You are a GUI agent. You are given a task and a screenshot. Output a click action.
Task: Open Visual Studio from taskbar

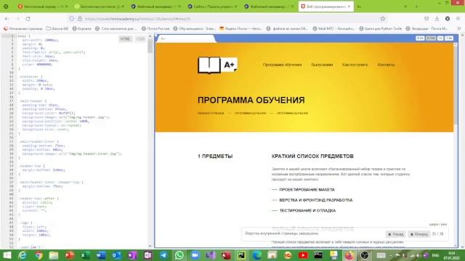pyautogui.click(x=210, y=255)
